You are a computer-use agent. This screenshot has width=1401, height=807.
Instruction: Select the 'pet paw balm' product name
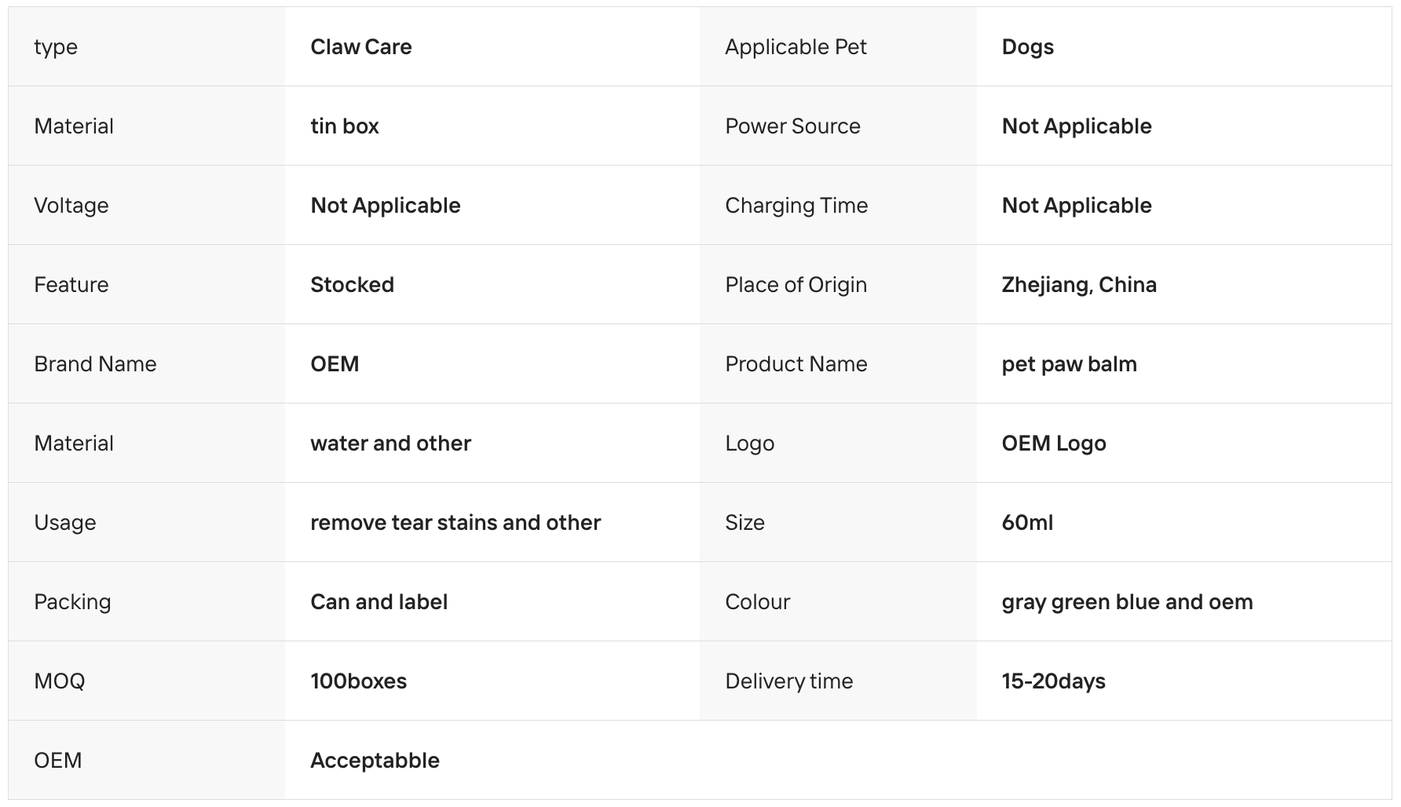(1069, 364)
